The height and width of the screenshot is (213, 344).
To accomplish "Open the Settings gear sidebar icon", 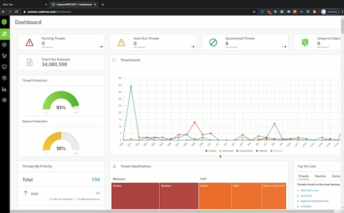I will click(x=4, y=100).
